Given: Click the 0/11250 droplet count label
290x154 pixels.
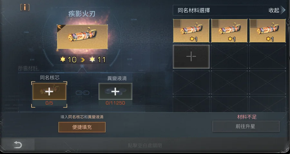Looking at the screenshot, I should [115, 103].
